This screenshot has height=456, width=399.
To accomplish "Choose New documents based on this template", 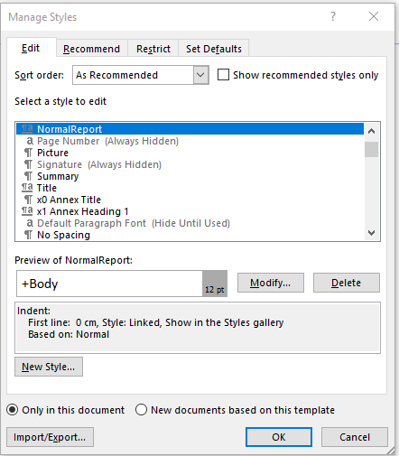I will [141, 410].
